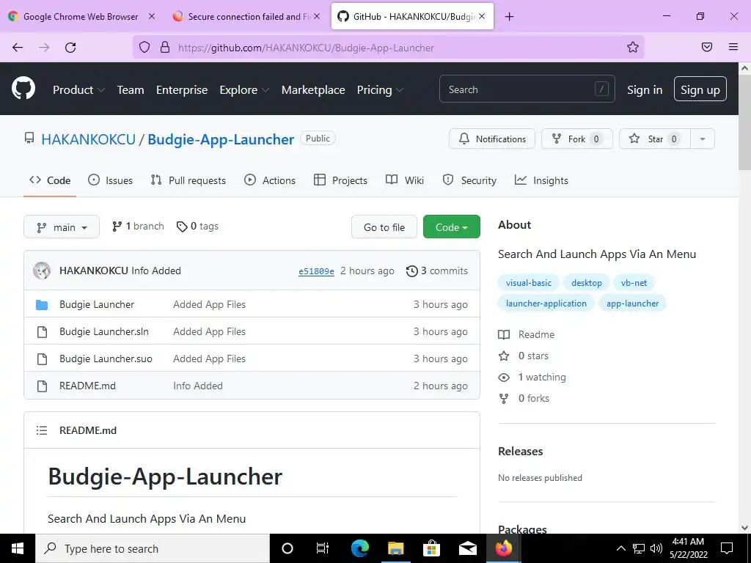Switch to the Insights tab
The image size is (751, 563).
tap(541, 180)
